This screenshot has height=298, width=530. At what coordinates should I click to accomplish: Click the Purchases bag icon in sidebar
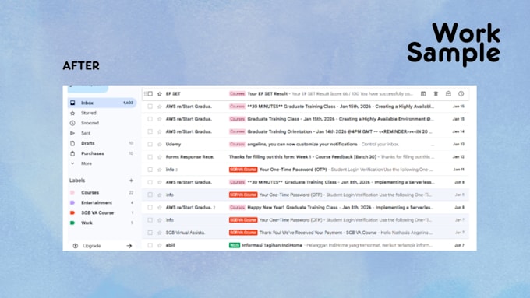coord(72,153)
